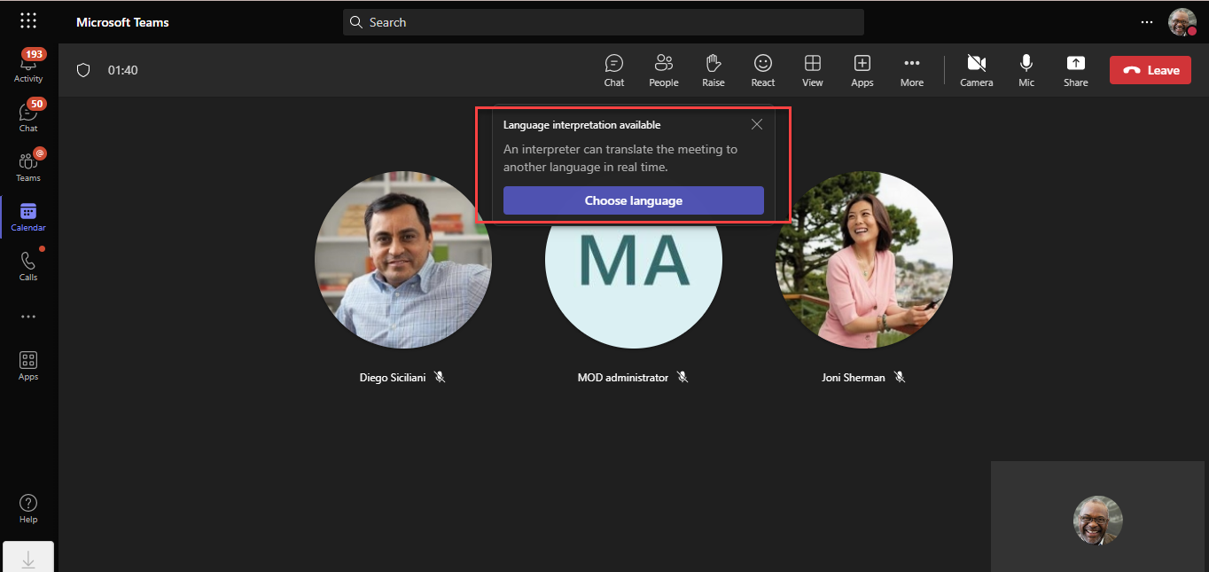Leave the meeting
Image resolution: width=1209 pixels, height=572 pixels.
click(x=1150, y=69)
